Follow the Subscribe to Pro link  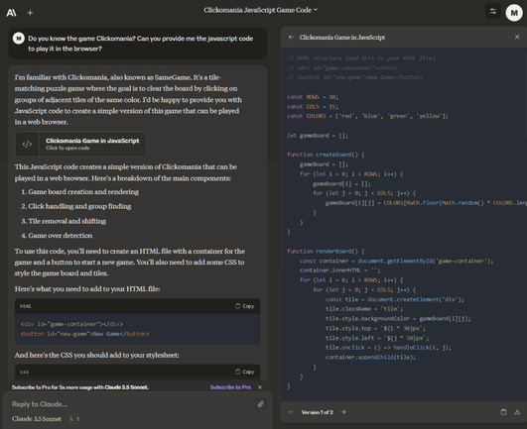click(230, 387)
